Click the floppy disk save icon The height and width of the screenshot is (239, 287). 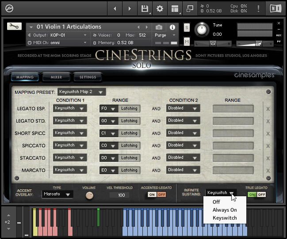coord(145,8)
